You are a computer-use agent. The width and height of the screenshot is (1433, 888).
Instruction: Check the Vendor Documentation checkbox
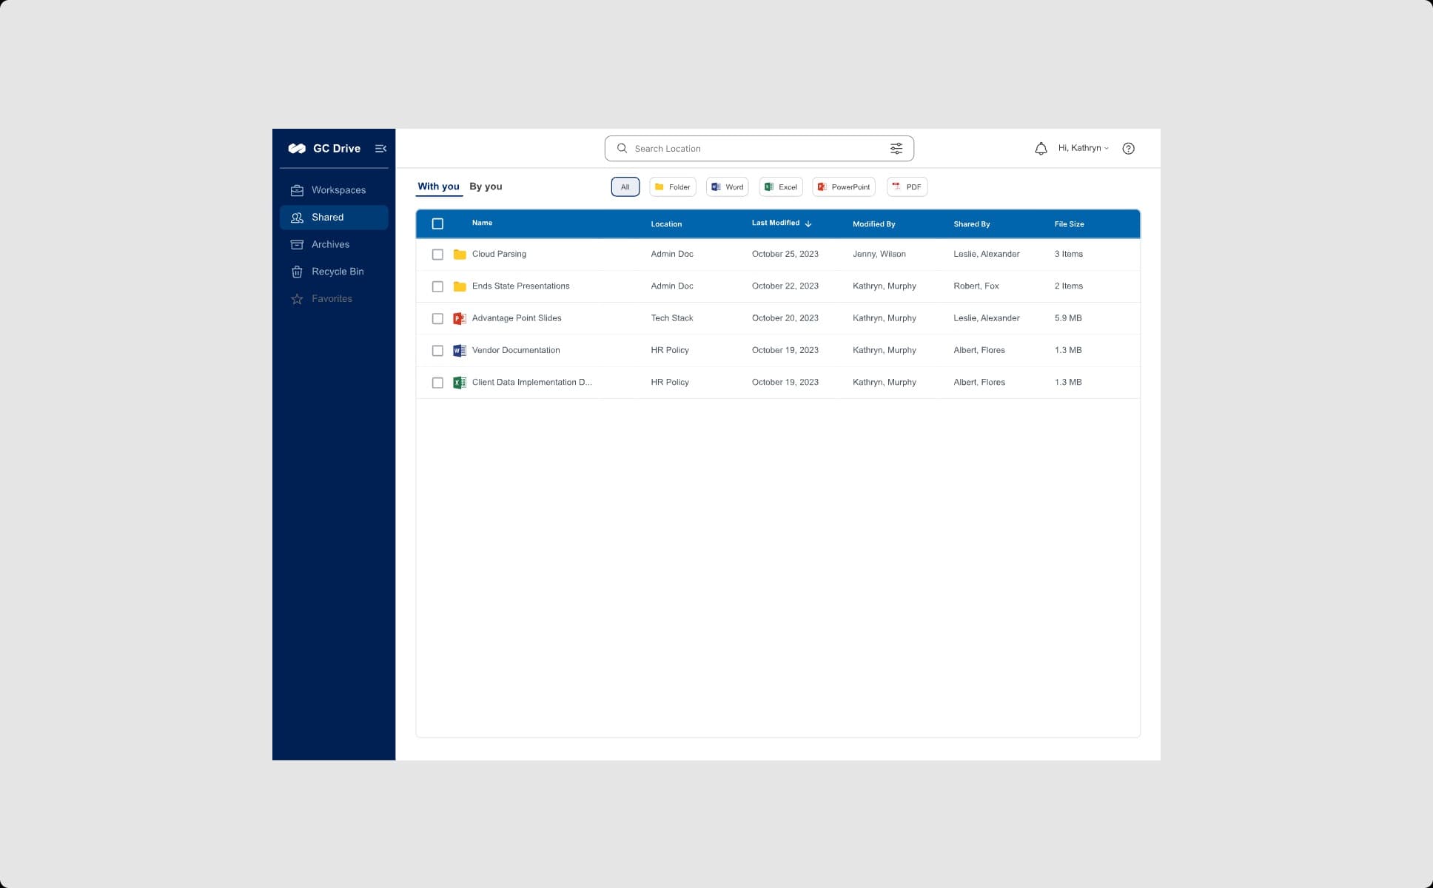[x=437, y=351]
